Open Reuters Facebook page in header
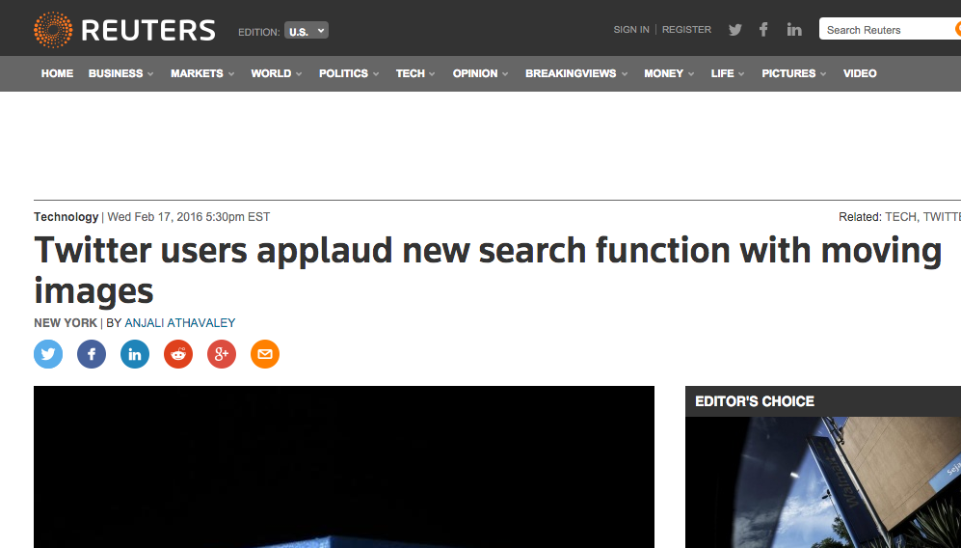 click(763, 30)
